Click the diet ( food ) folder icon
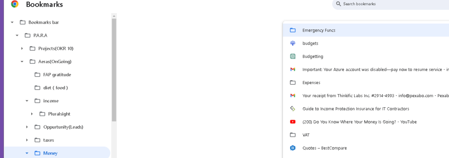Viewport: 449px width, 158px height. coord(37,88)
